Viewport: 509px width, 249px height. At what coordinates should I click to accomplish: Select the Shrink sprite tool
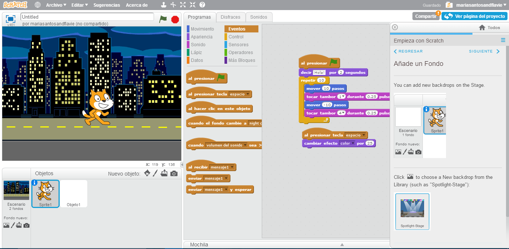coord(192,5)
